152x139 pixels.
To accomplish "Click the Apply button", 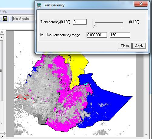I will coord(139,46).
